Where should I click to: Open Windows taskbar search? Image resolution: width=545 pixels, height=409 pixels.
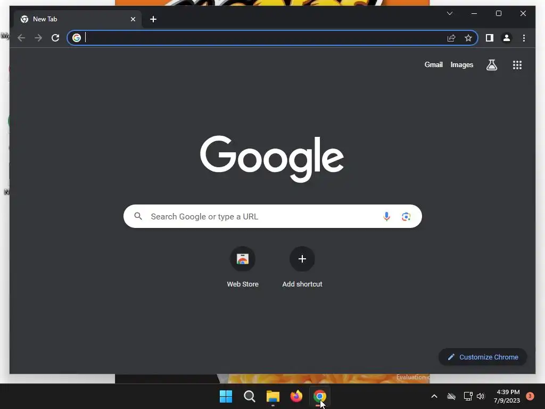click(249, 396)
